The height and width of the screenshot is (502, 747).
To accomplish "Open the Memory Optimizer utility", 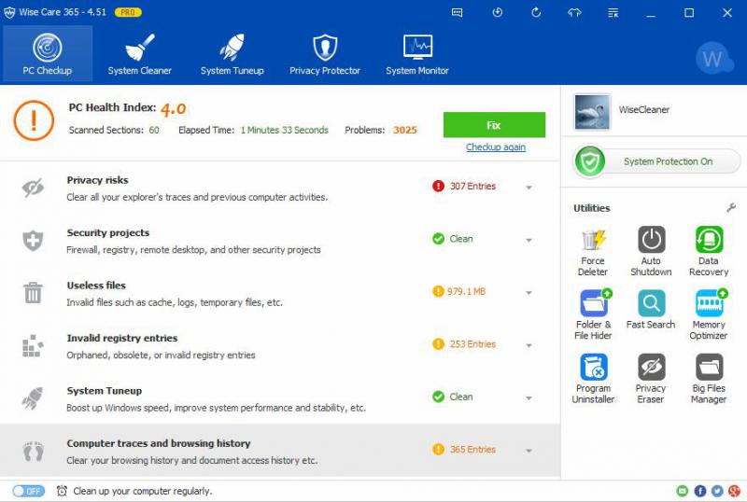I will click(x=709, y=314).
